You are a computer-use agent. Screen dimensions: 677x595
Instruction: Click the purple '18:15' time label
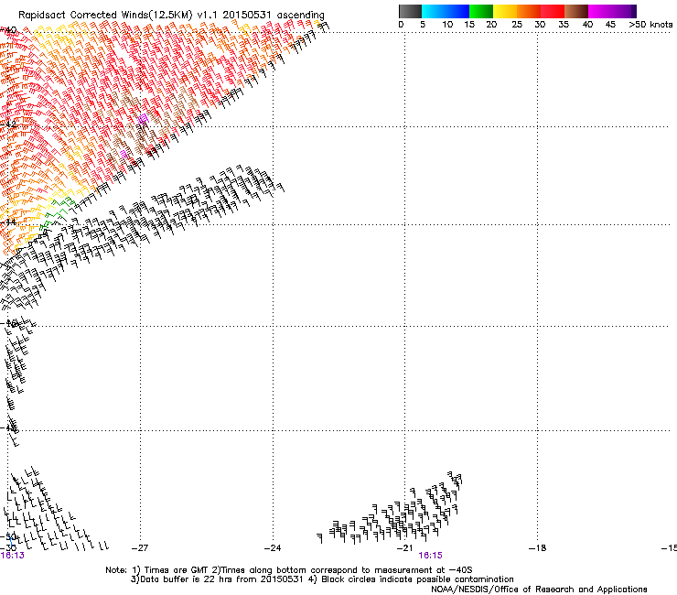pos(430,556)
